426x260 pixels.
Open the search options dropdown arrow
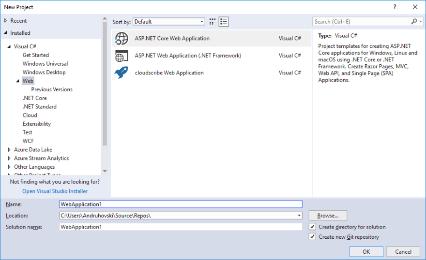pyautogui.click(x=421, y=21)
